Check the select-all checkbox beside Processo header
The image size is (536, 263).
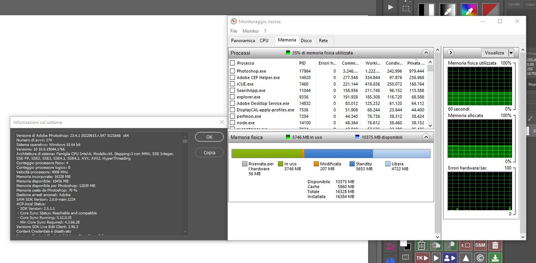tap(232, 63)
